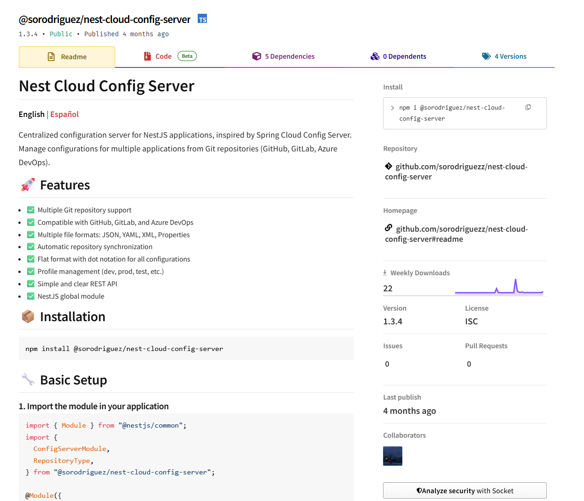Open the 5 Dependencies tab

[284, 56]
